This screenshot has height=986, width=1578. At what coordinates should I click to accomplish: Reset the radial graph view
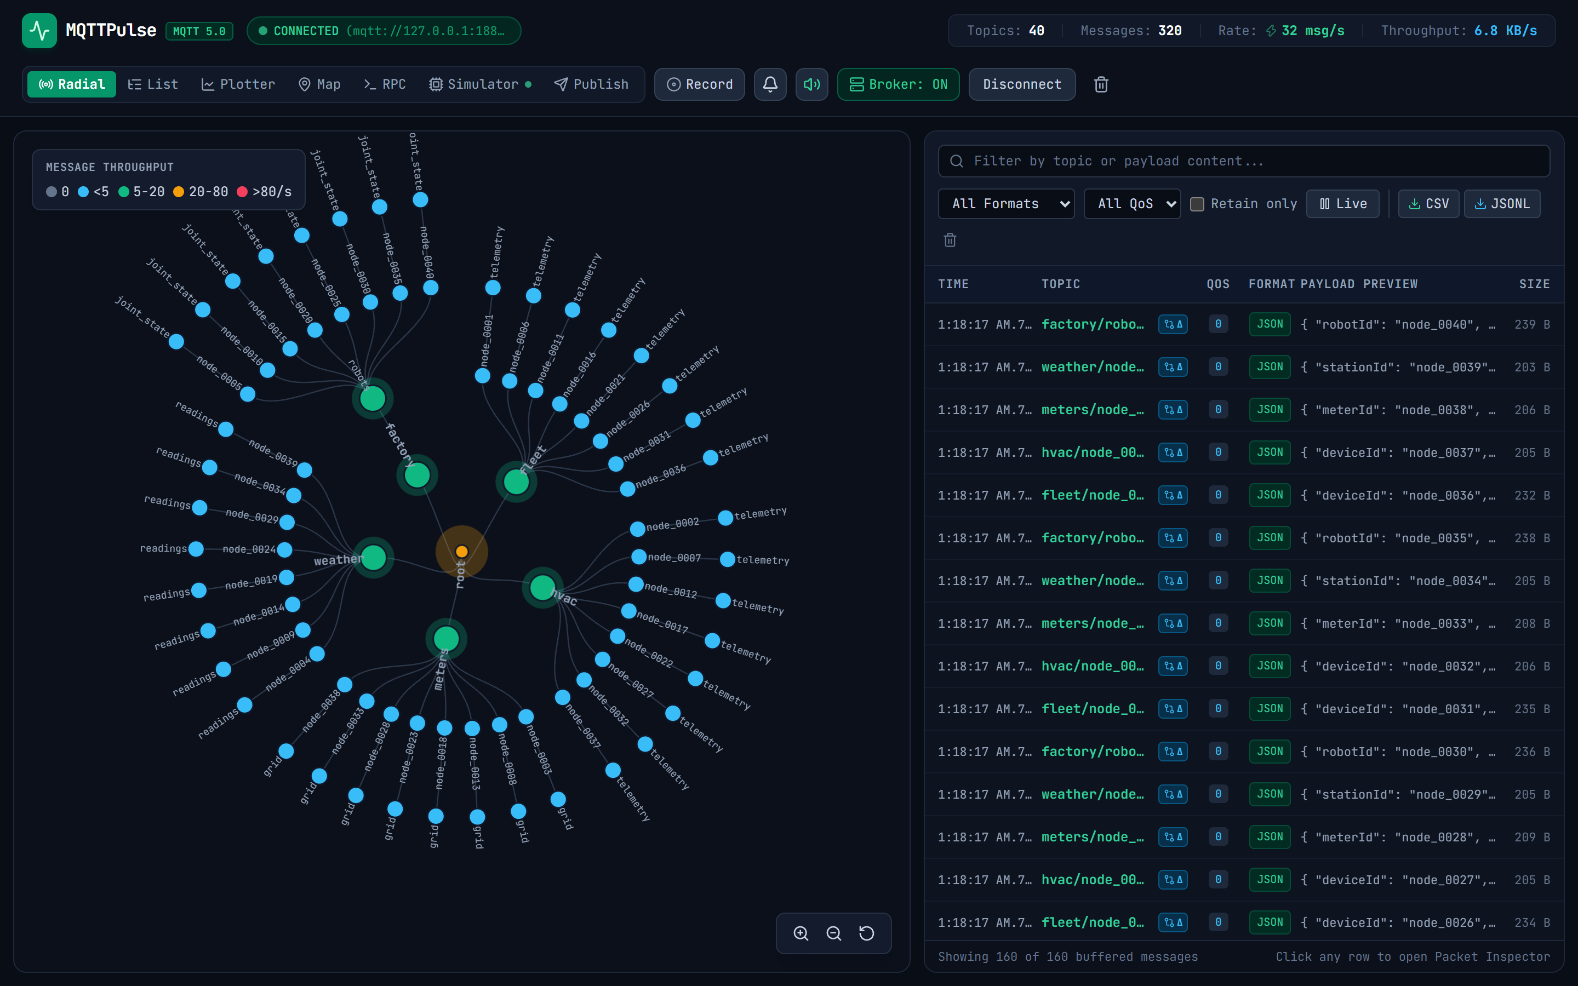(x=867, y=933)
